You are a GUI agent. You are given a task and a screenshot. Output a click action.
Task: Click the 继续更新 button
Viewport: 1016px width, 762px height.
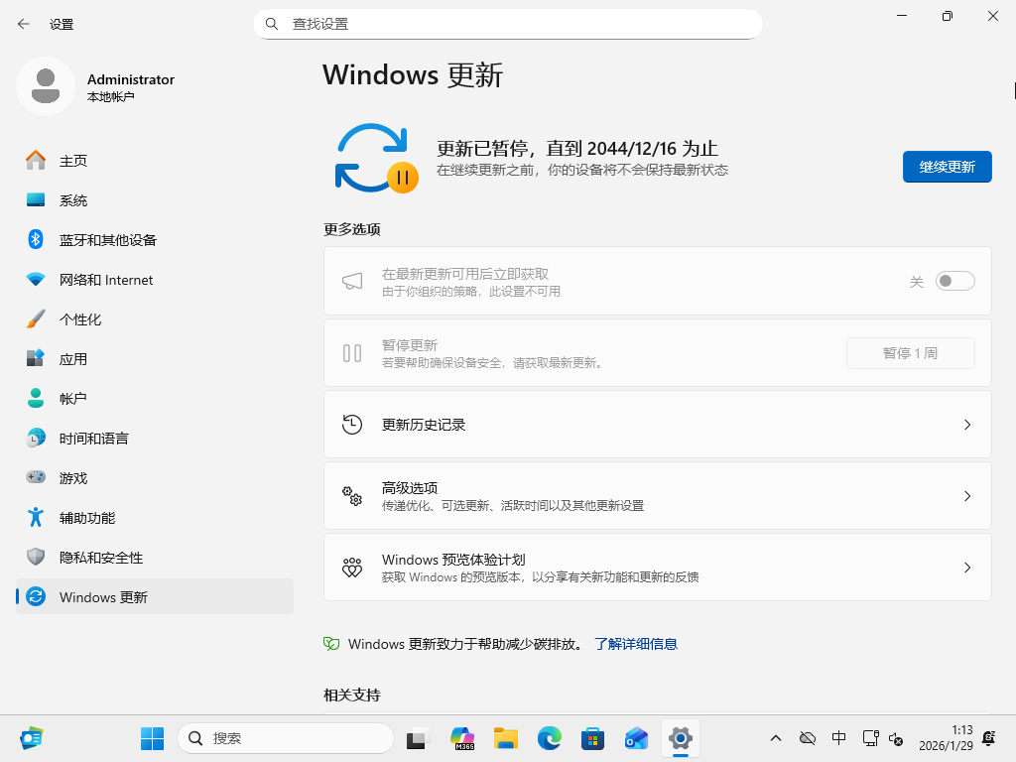tap(947, 167)
